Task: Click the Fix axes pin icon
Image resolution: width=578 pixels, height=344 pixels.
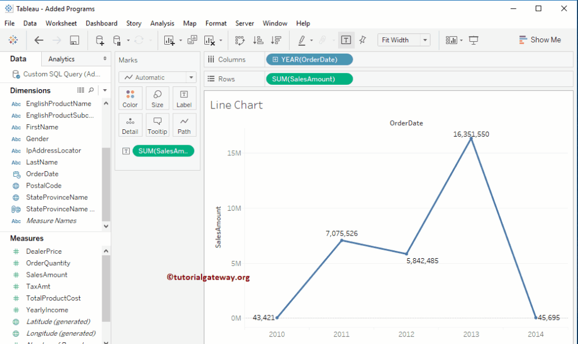Action: [363, 40]
